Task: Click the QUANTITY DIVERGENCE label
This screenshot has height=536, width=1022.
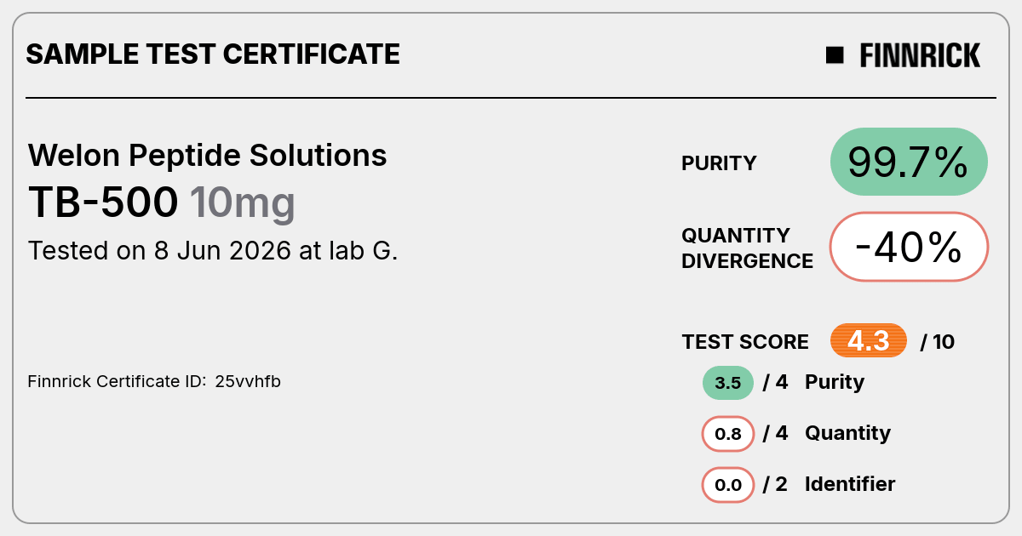Action: (x=747, y=248)
